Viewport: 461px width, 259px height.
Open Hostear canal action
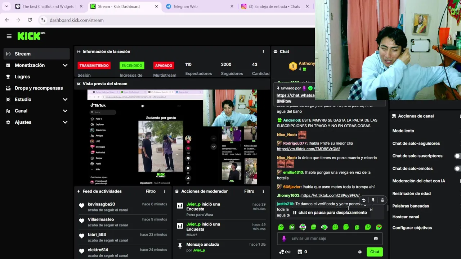click(x=406, y=217)
